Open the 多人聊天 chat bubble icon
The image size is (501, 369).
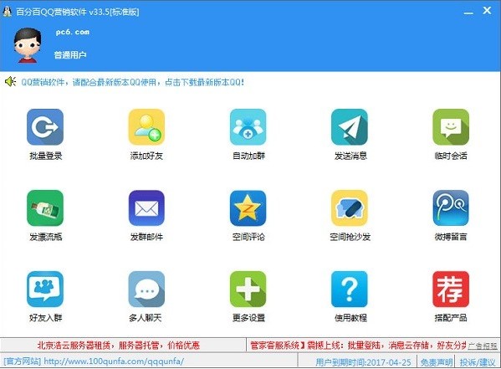(146, 289)
